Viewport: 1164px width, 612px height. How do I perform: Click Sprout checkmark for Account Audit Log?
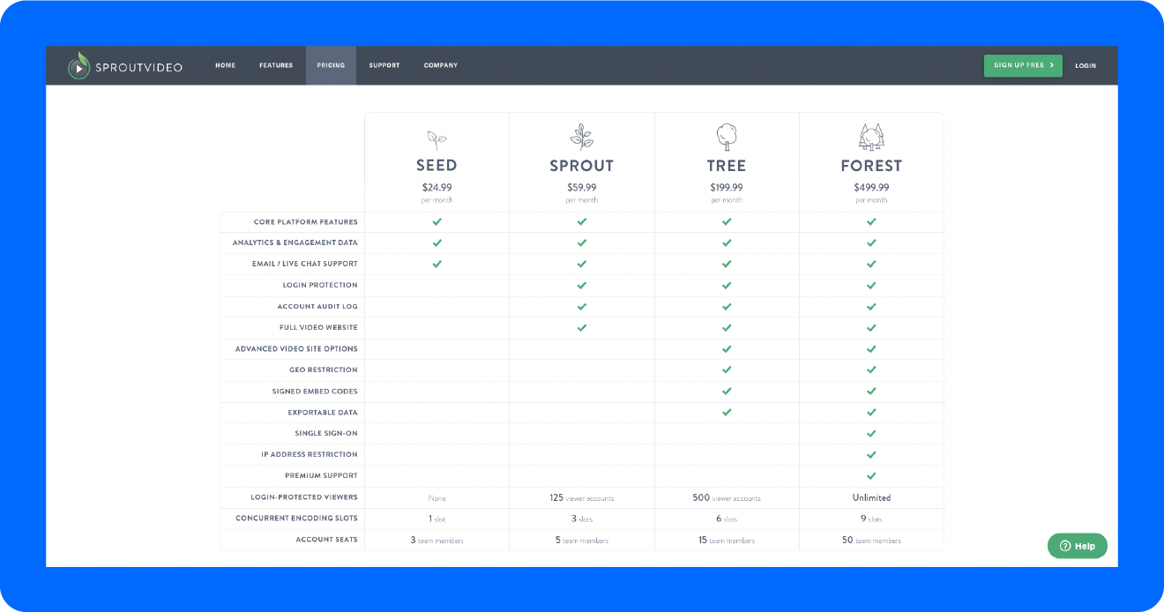coord(582,306)
